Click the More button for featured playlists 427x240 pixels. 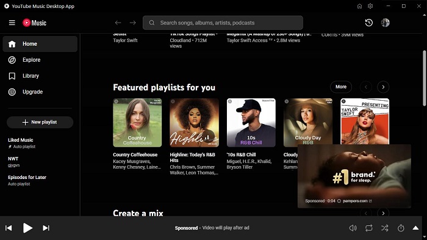341,87
